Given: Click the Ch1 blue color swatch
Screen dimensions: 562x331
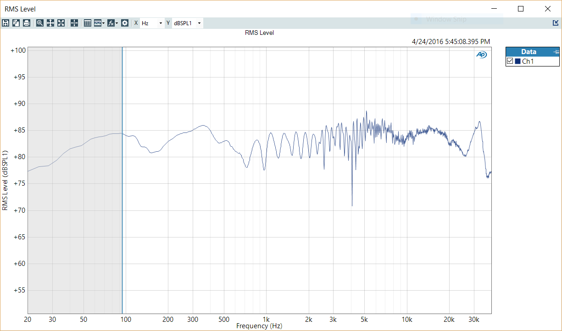Looking at the screenshot, I should pos(517,61).
